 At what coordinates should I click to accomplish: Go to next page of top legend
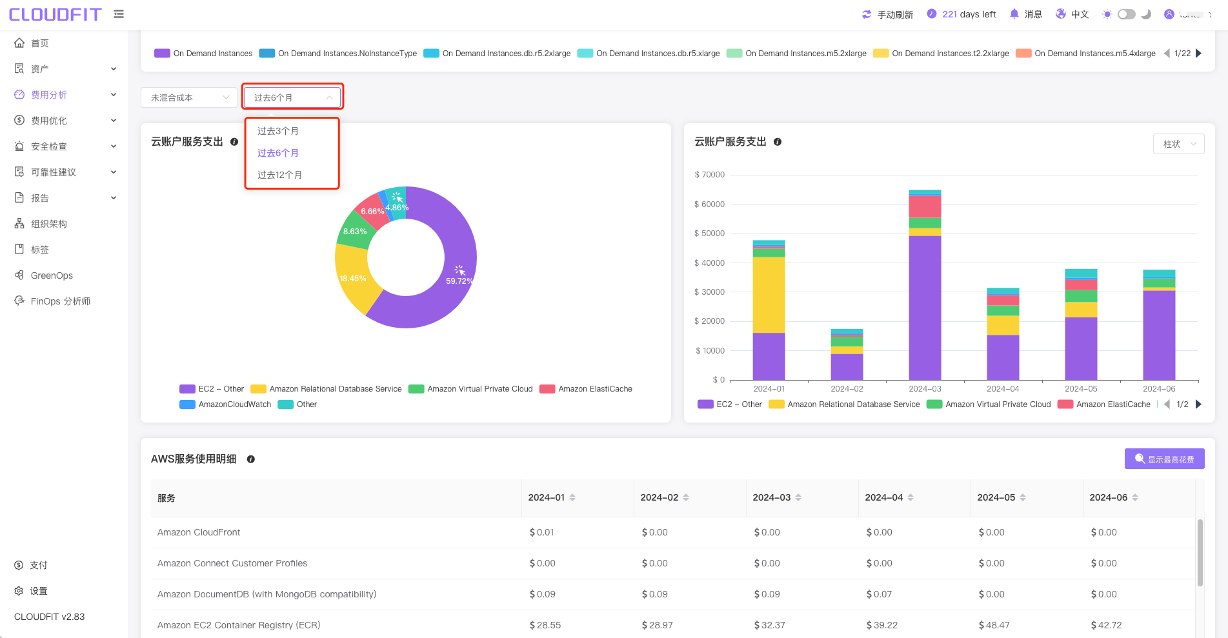click(1198, 54)
